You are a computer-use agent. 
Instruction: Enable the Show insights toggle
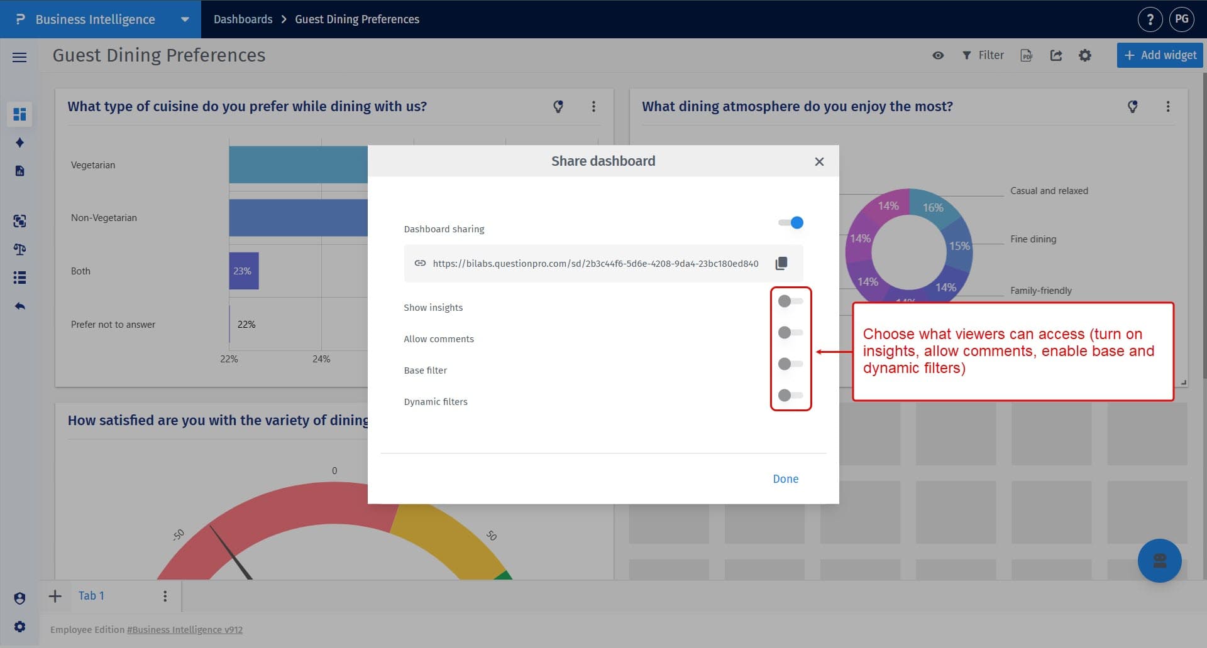[790, 301]
